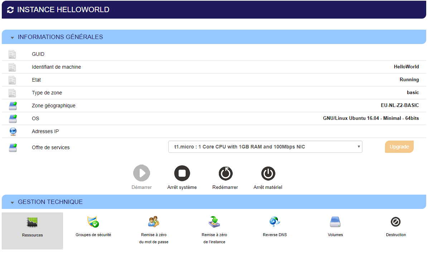Click the document icon beside Etat
The image size is (428, 254).
click(12, 80)
